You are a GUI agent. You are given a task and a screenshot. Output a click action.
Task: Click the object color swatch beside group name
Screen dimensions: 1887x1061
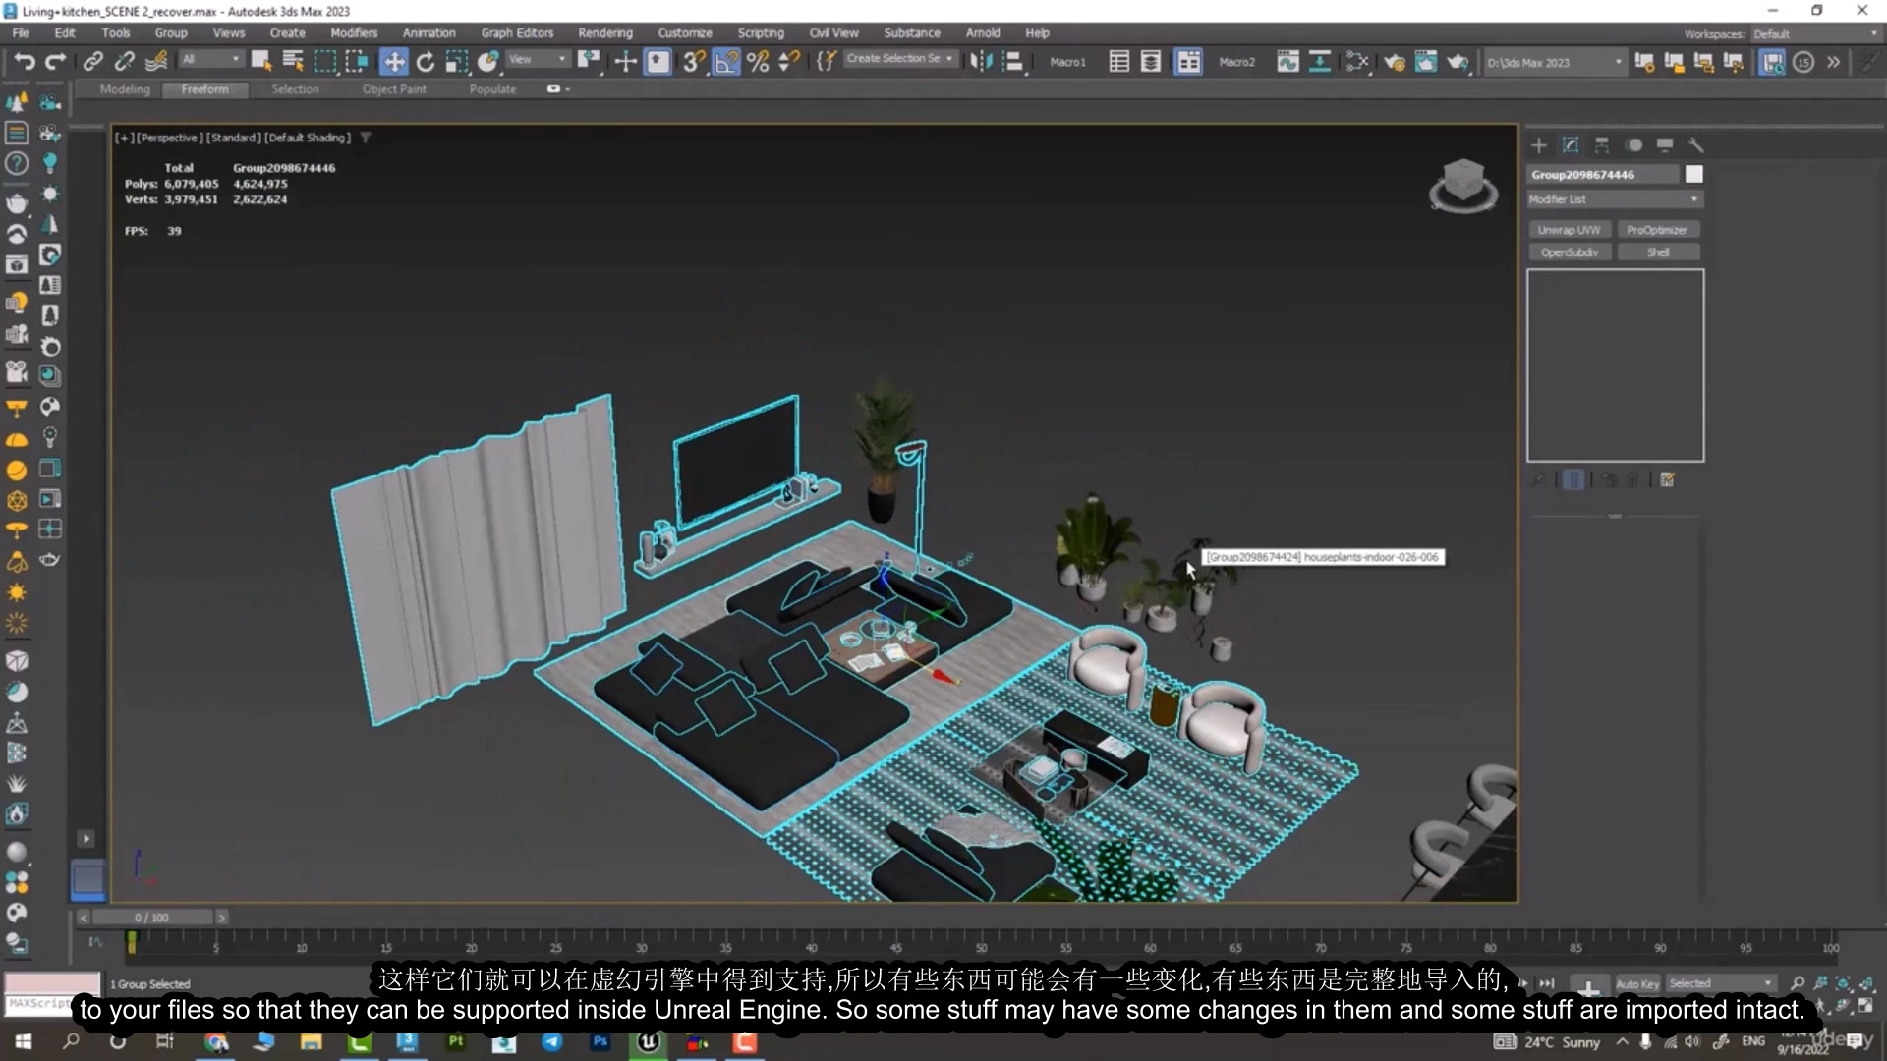[1694, 174]
